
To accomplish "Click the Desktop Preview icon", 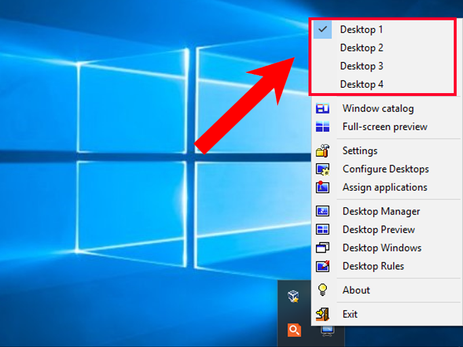I will tap(322, 230).
